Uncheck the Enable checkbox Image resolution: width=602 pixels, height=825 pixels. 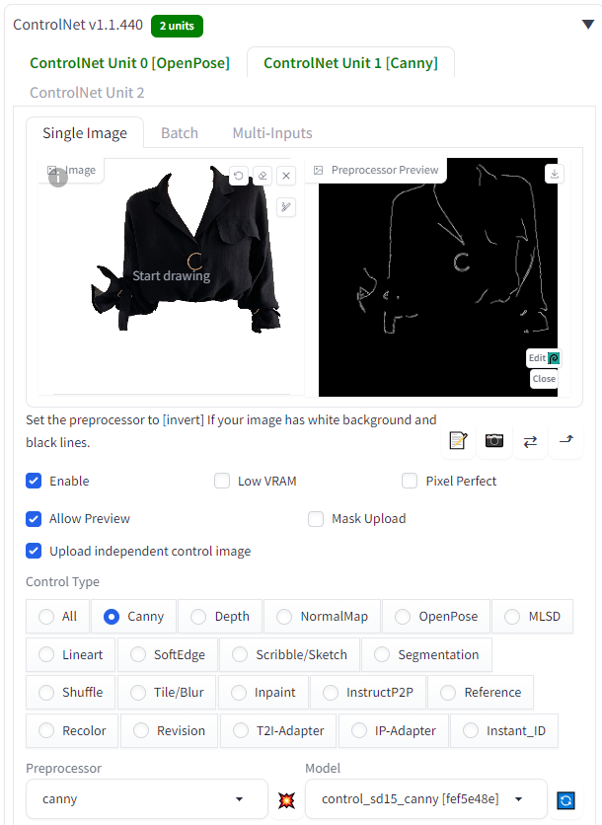pos(34,481)
